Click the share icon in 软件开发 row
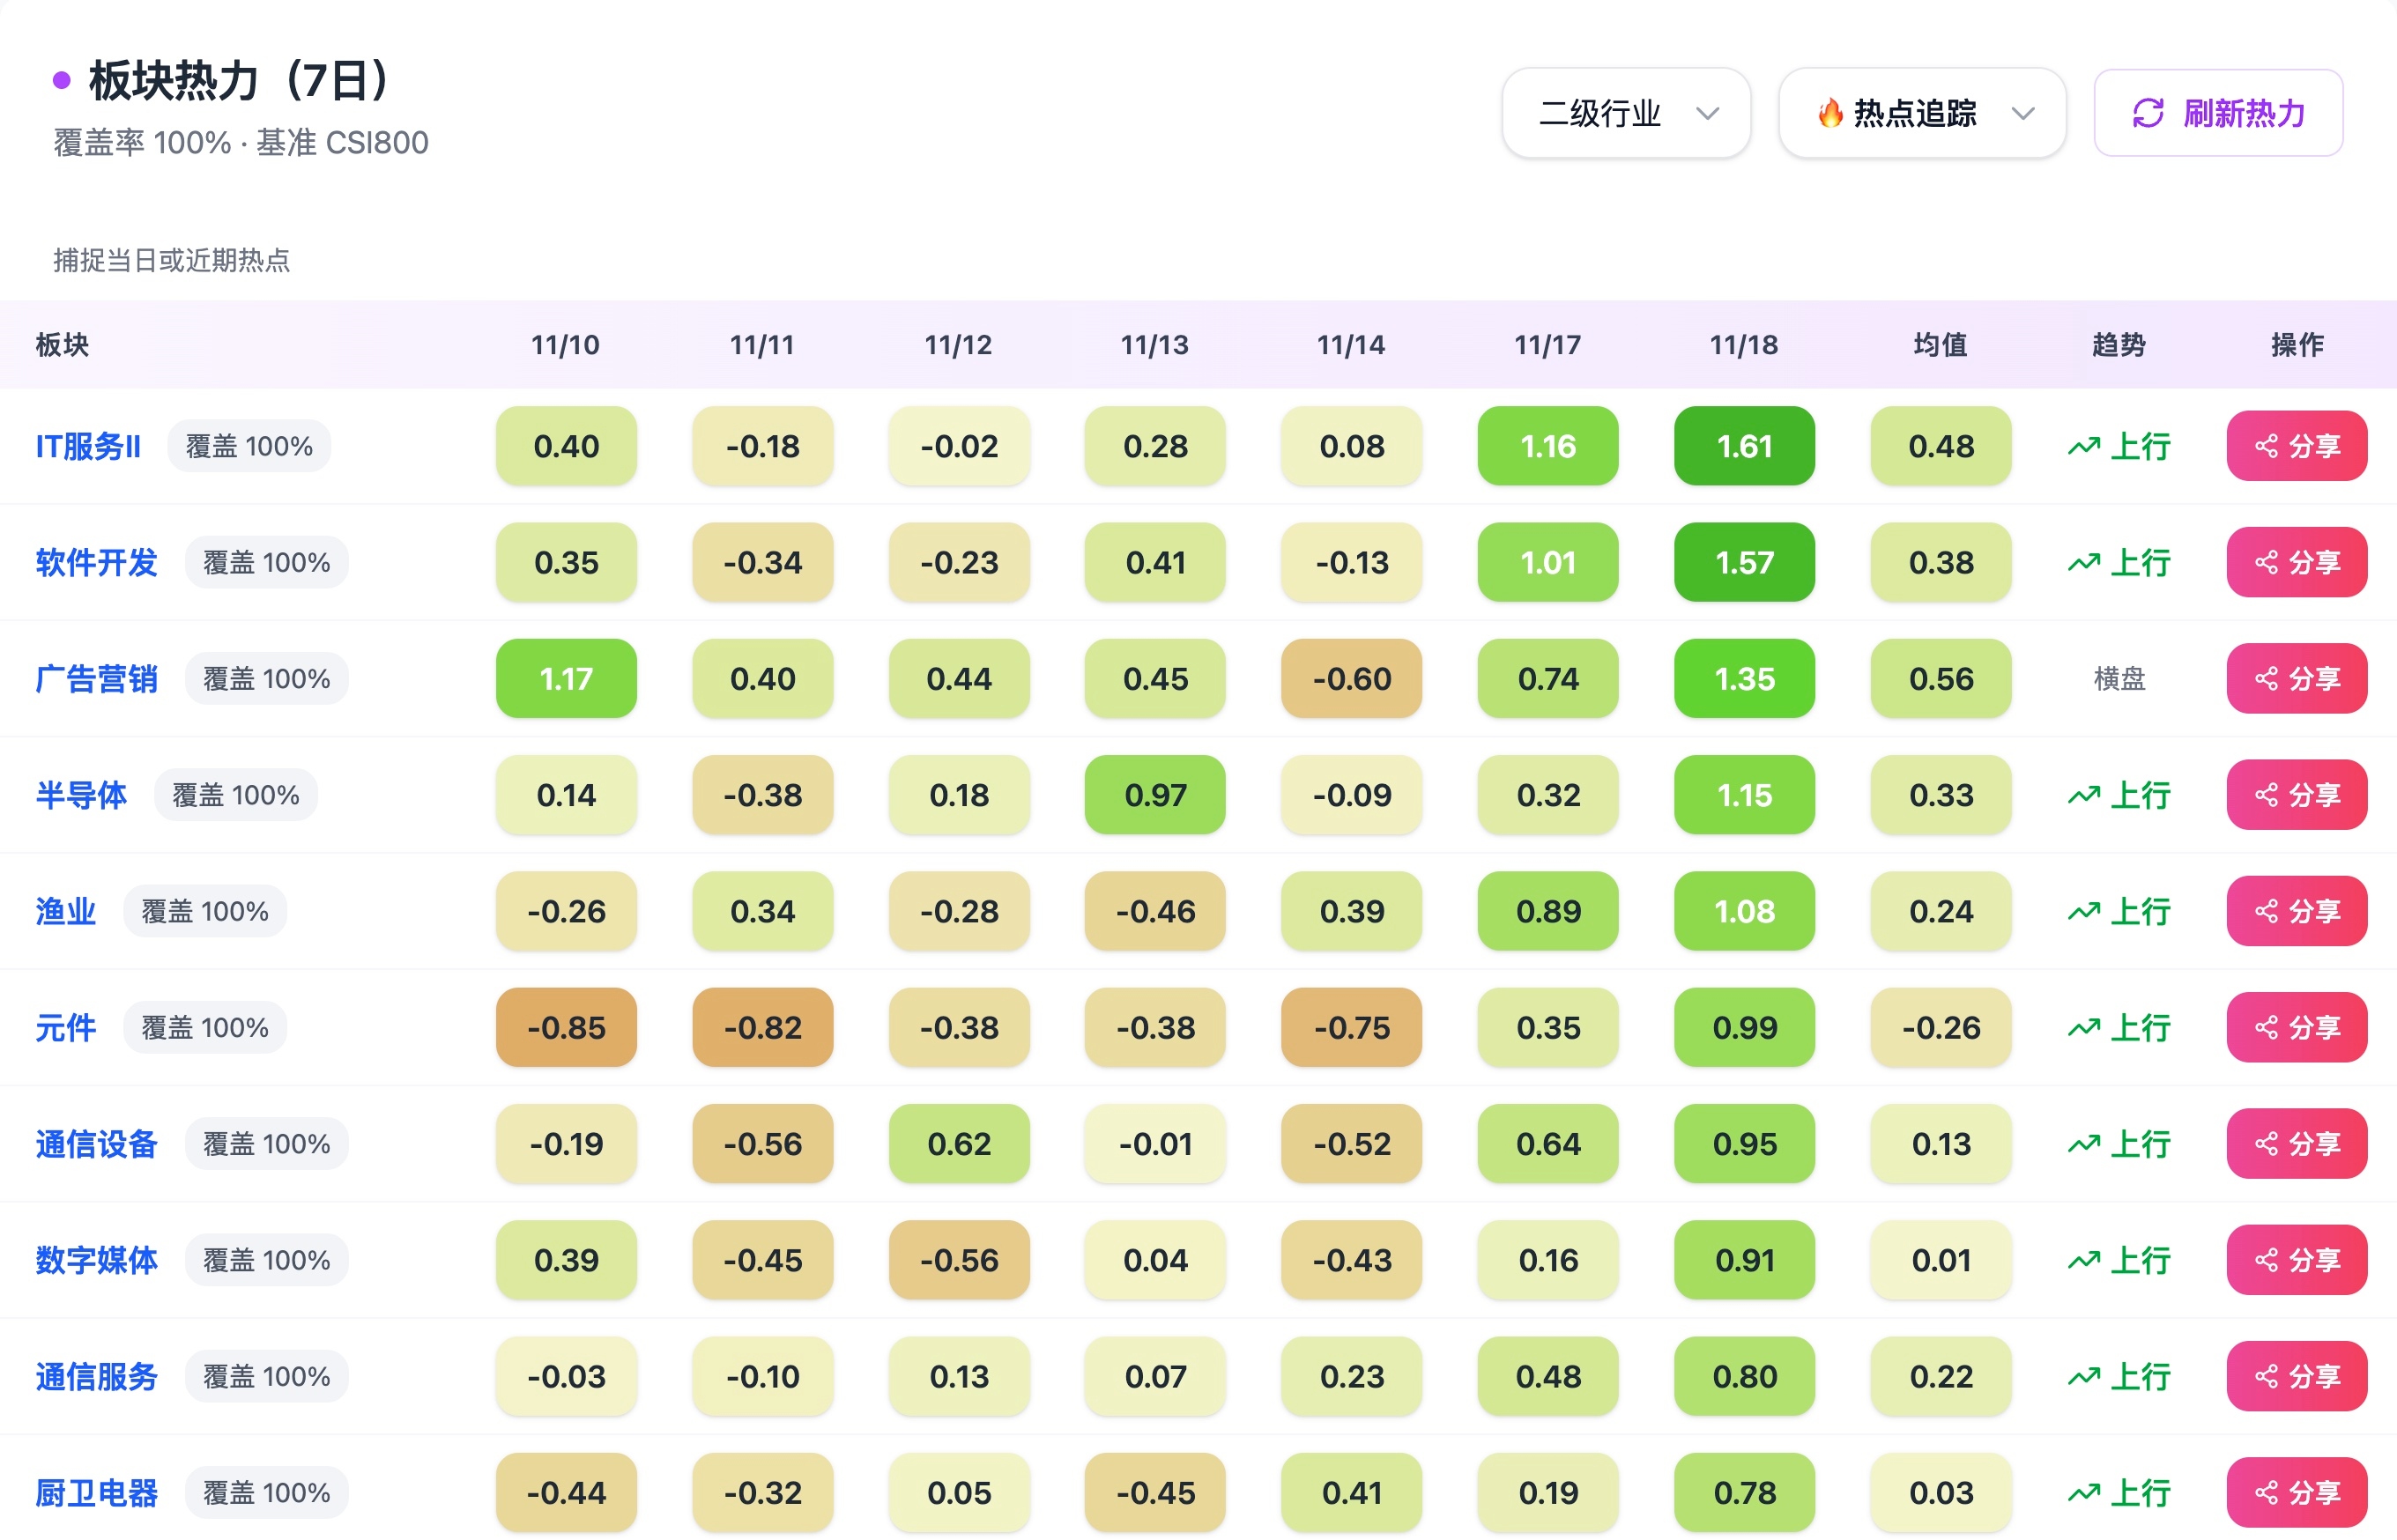 point(2266,562)
